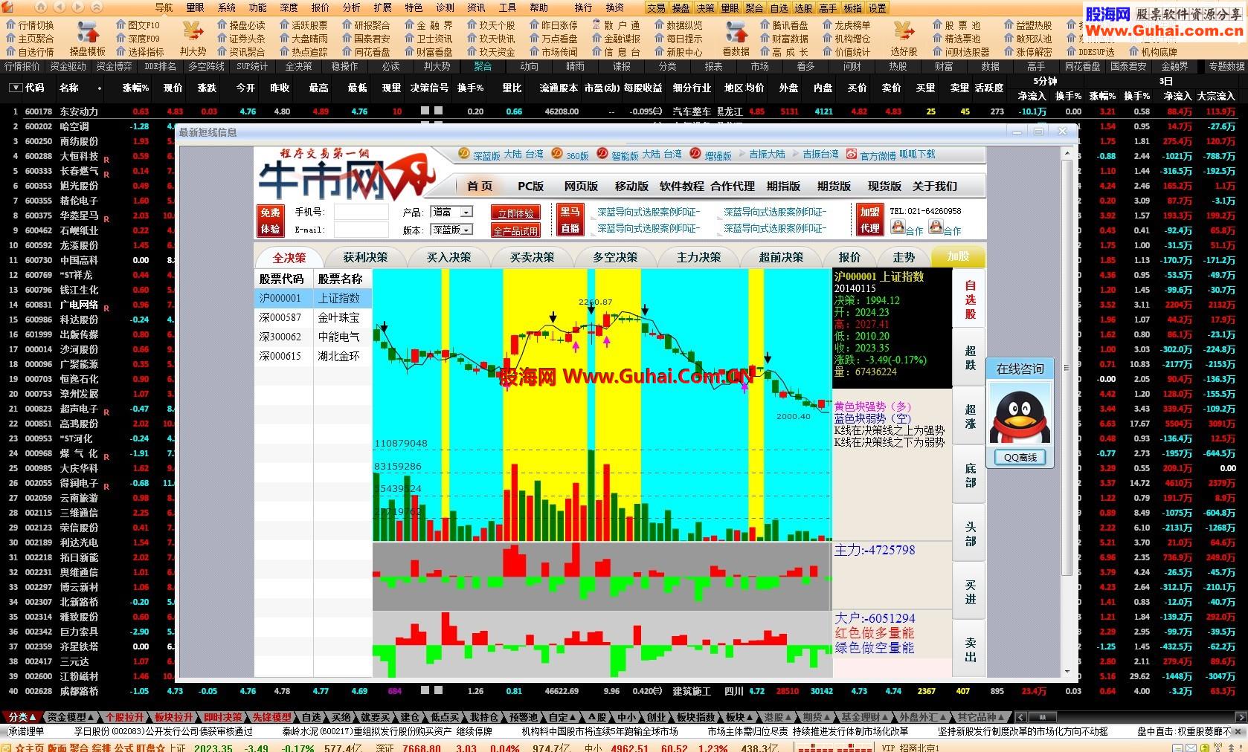This screenshot has height=752, width=1248.
Task: Click the 增强版 round icon
Action: pos(695,155)
